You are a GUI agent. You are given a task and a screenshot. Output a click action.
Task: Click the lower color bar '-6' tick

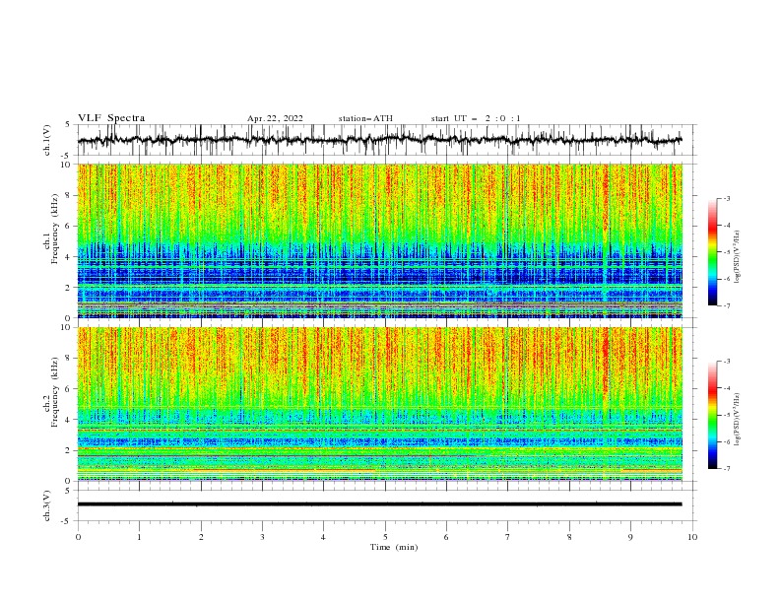[x=727, y=441]
